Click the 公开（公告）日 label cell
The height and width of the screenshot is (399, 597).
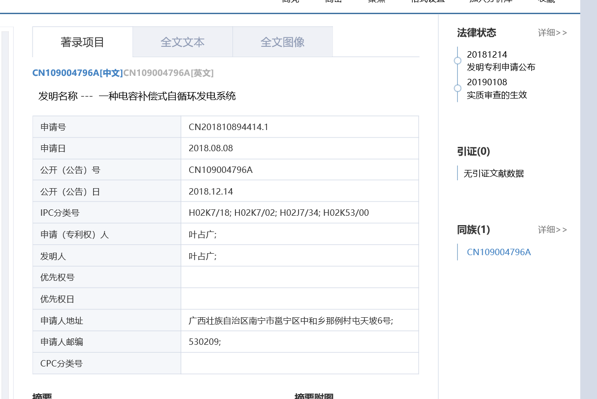(x=107, y=192)
